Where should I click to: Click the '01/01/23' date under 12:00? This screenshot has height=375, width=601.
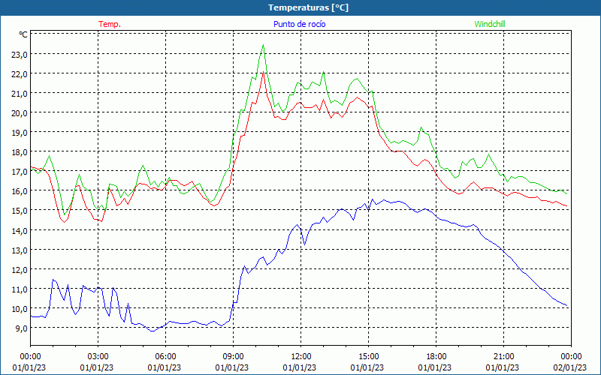pyautogui.click(x=299, y=368)
